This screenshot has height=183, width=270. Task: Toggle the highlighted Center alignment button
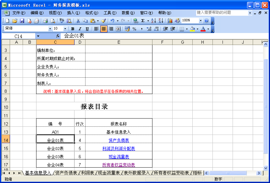(x=104, y=29)
